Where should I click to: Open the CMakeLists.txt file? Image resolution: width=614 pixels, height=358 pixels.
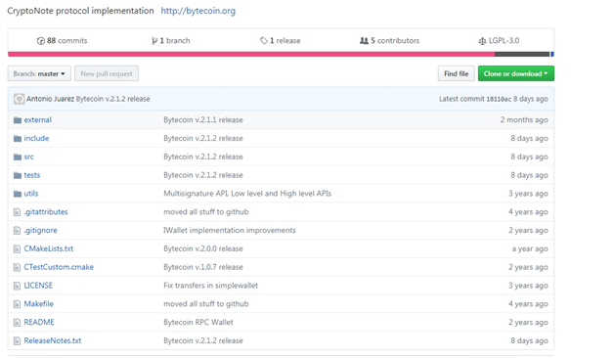pyautogui.click(x=49, y=248)
